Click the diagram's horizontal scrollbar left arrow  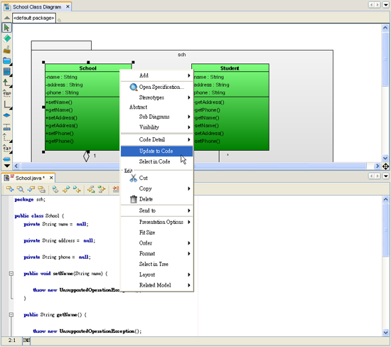coord(16,166)
